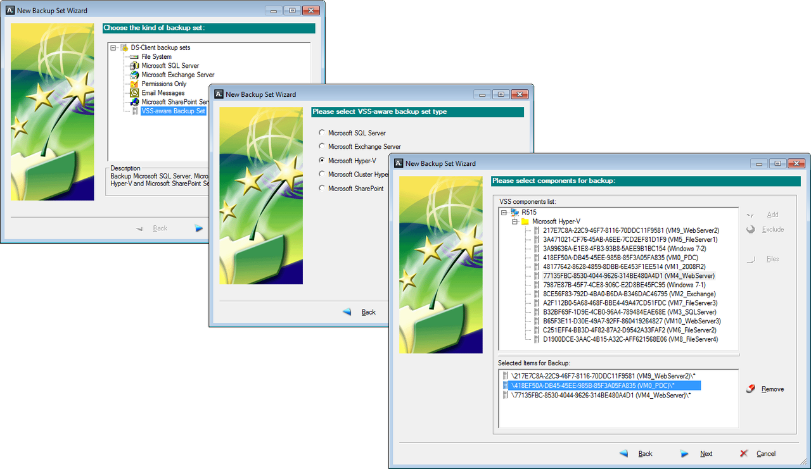The height and width of the screenshot is (469, 811).
Task: Click R515 computer icon in components list
Action: click(x=515, y=212)
